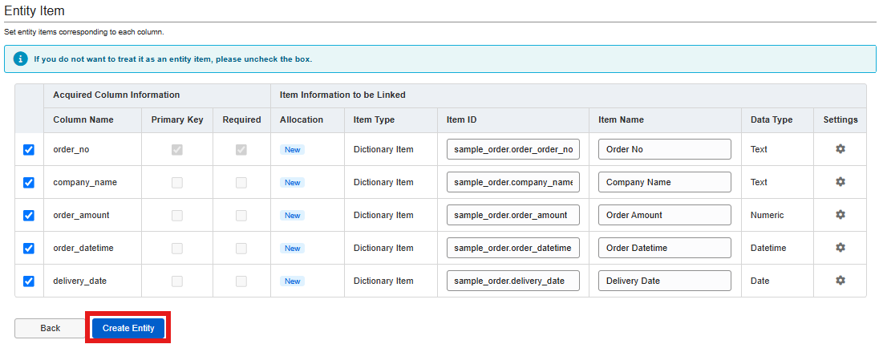Click the Required checkbox for order_no
This screenshot has width=879, height=344.
coord(241,150)
